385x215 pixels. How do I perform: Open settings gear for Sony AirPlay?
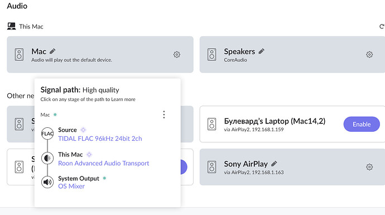[x=369, y=167]
